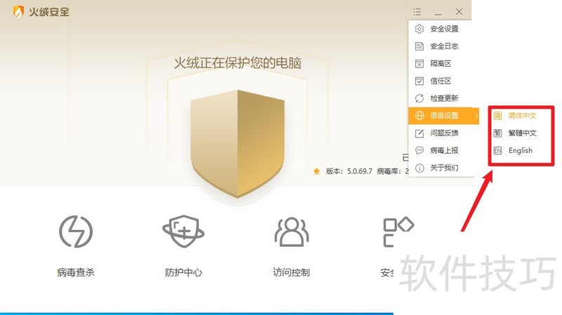The height and width of the screenshot is (315, 562).
Task: Select 隔离区 in the menu
Action: [x=442, y=64]
